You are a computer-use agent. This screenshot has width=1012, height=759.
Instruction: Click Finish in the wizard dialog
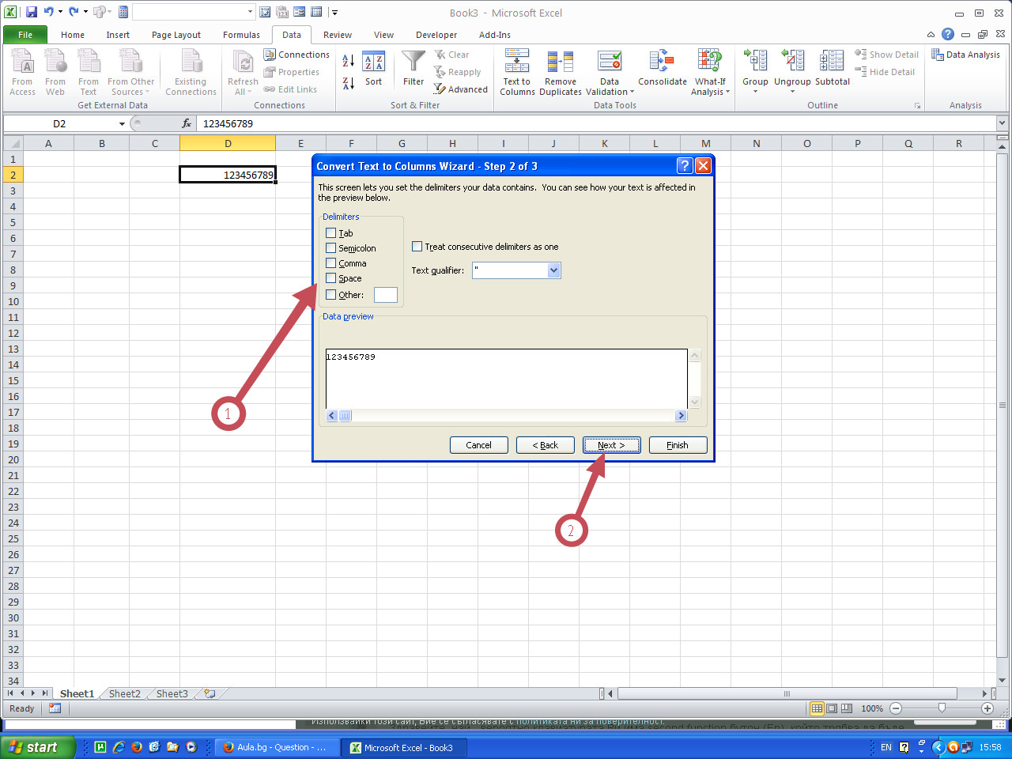[x=678, y=445]
